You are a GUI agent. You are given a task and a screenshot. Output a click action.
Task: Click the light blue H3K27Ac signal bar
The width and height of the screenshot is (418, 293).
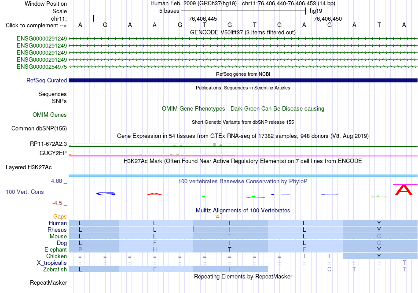[x=243, y=176]
